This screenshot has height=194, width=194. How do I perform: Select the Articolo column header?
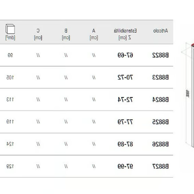click(x=161, y=31)
